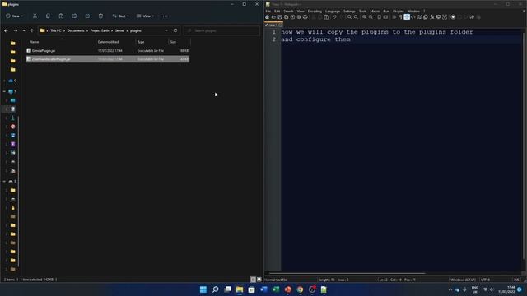Toggle Show All Characters in Notepad++ toolbar

(x=401, y=16)
